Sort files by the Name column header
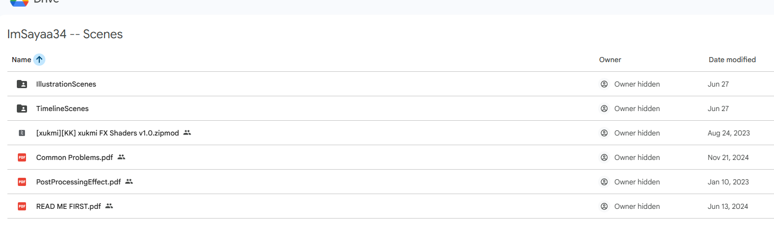774x243 pixels. (21, 60)
